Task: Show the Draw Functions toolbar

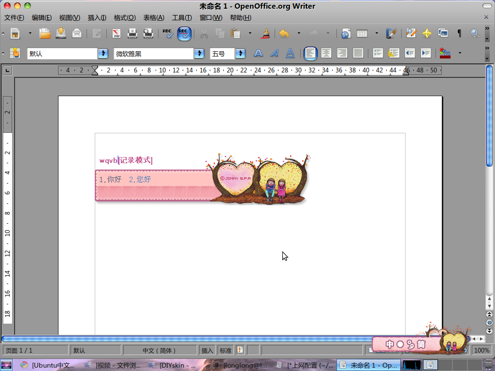Action: pos(391,33)
